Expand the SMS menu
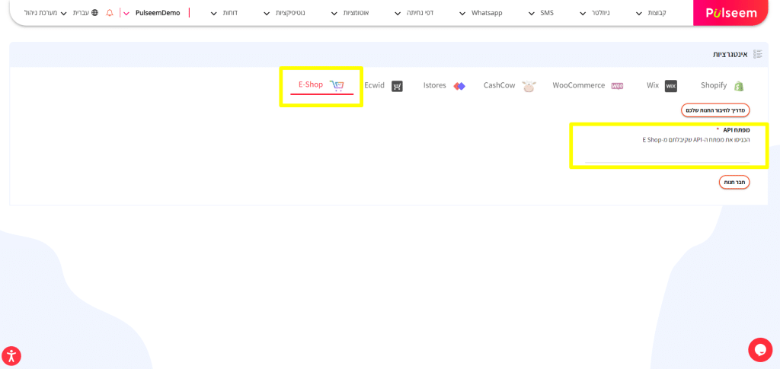Viewport: 780px width, 369px height. [x=540, y=13]
